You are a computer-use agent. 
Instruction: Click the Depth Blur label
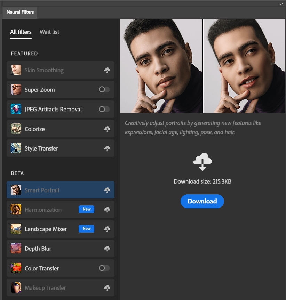(38, 249)
